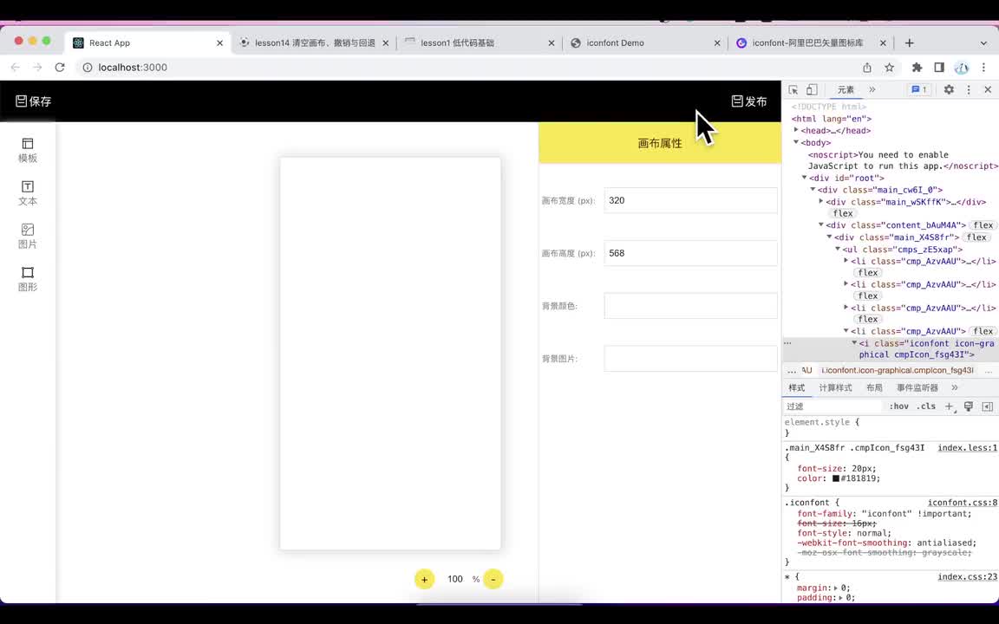Open the index.less:1 source link
This screenshot has height=624, width=999.
(967, 447)
